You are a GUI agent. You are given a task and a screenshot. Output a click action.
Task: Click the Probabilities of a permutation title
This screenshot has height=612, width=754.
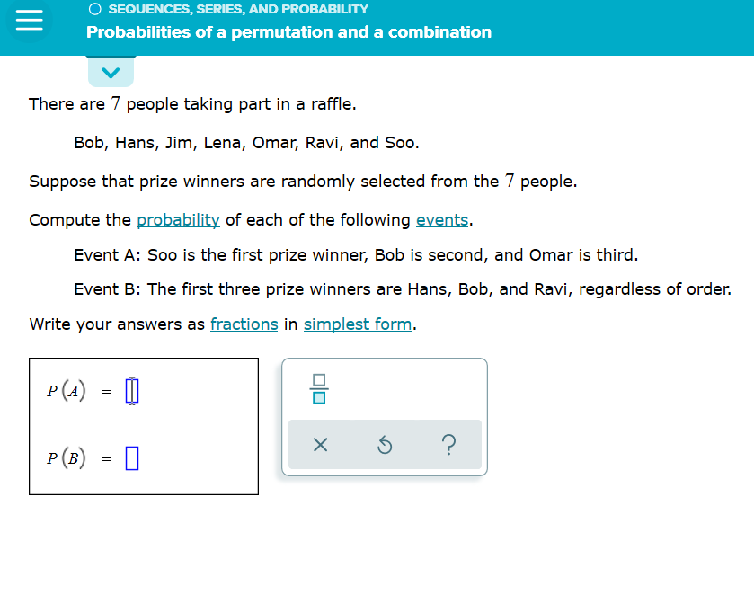pyautogui.click(x=289, y=31)
